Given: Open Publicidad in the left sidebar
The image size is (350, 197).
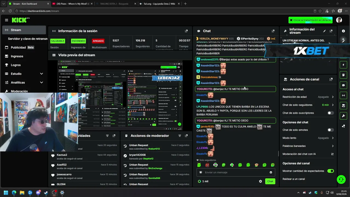Looking at the screenshot, I should (x=24, y=48).
